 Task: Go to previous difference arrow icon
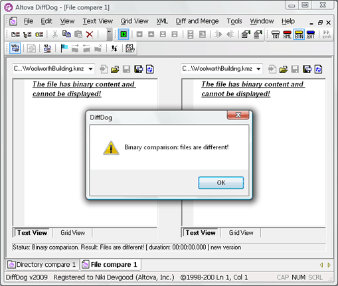point(151,35)
